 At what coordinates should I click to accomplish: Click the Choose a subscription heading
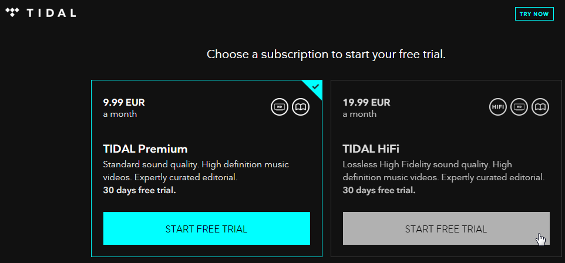coord(326,55)
